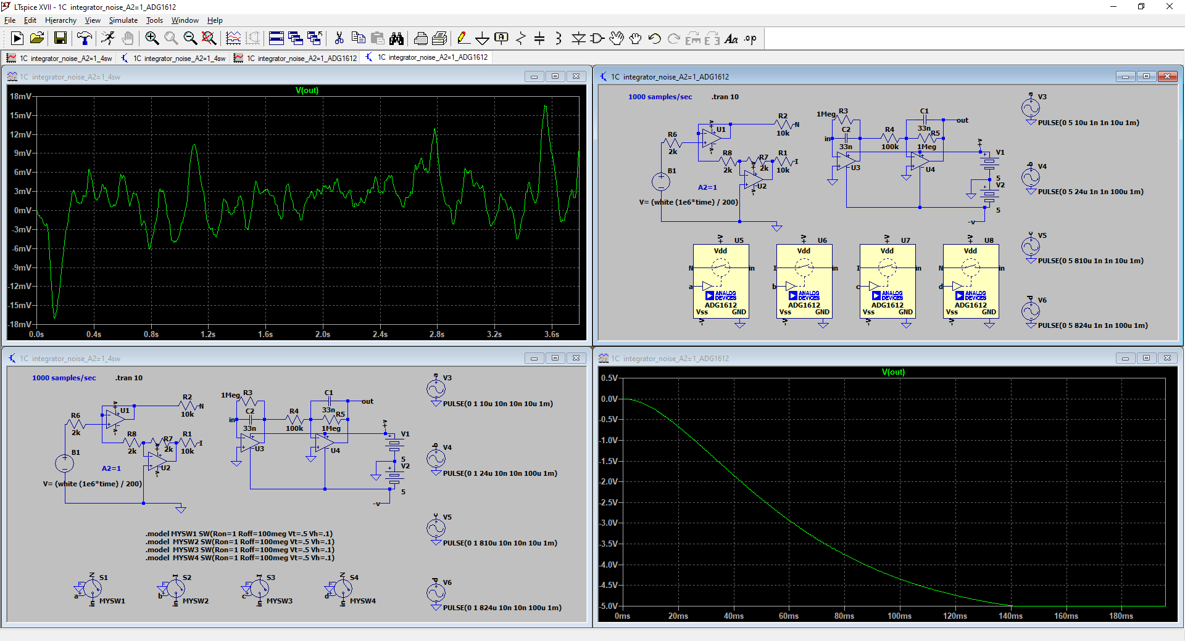The image size is (1185, 641).
Task: Open the Control Panel hammer icon
Action: [85, 39]
